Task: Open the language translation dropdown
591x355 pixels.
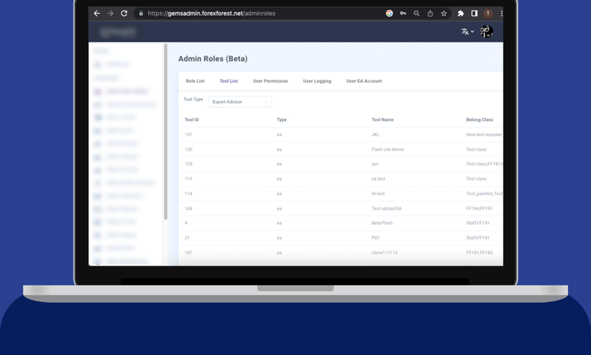Action: (x=467, y=31)
